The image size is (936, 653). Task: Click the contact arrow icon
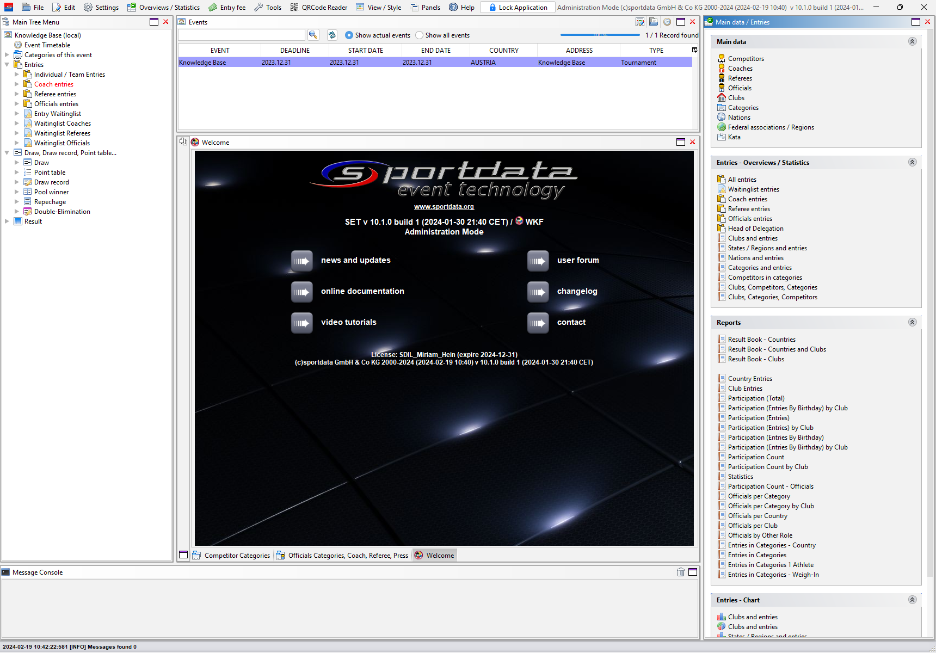click(538, 323)
